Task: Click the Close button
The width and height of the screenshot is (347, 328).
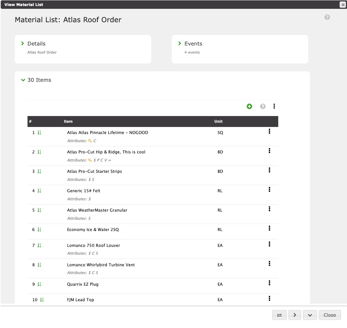Action: (329, 315)
